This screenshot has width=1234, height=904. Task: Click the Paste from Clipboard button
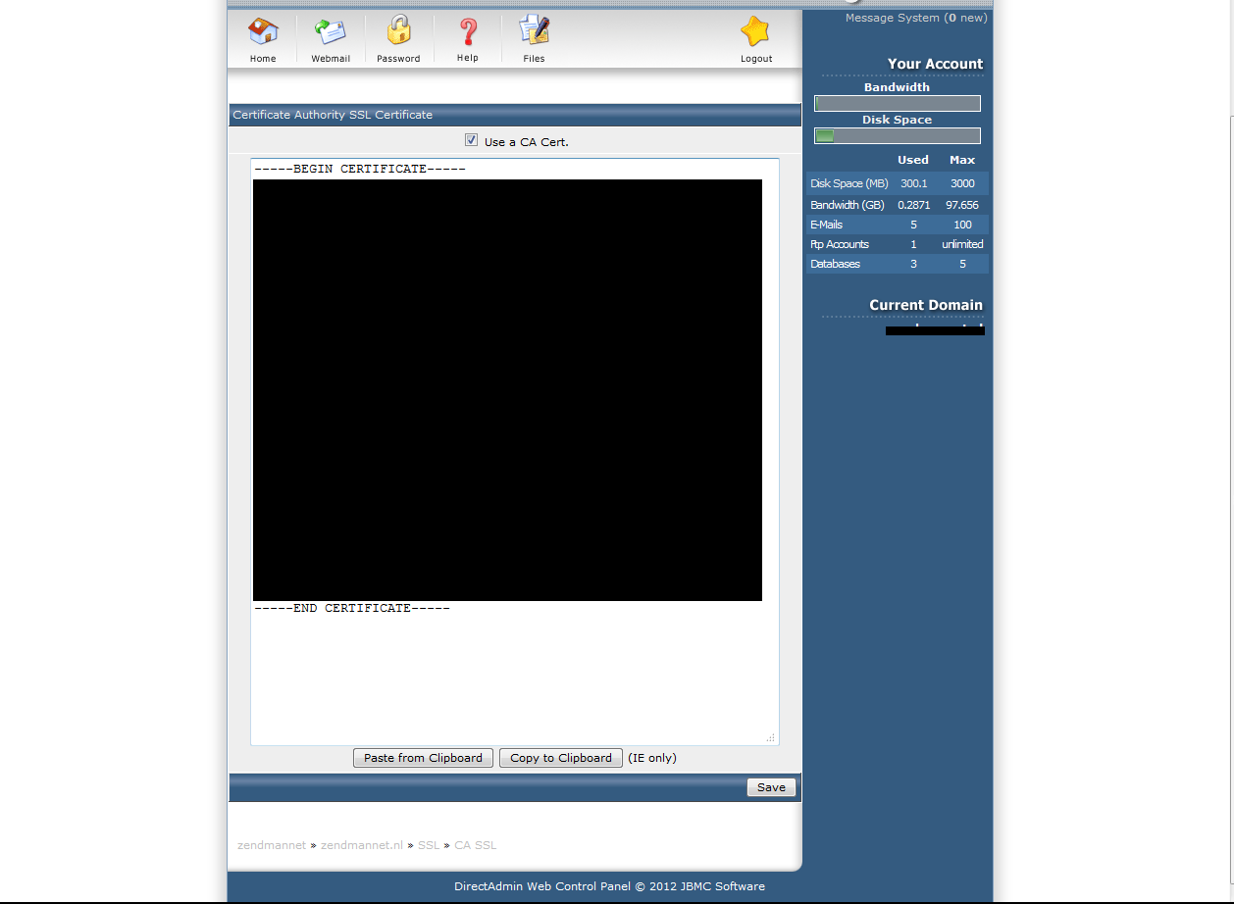click(423, 758)
